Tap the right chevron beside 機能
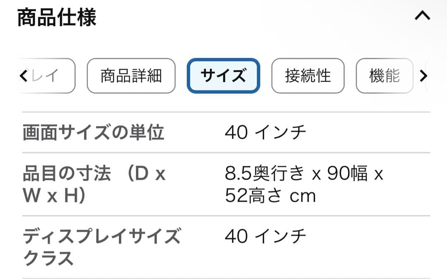Screen dimensions: 447x279 tap(423, 75)
